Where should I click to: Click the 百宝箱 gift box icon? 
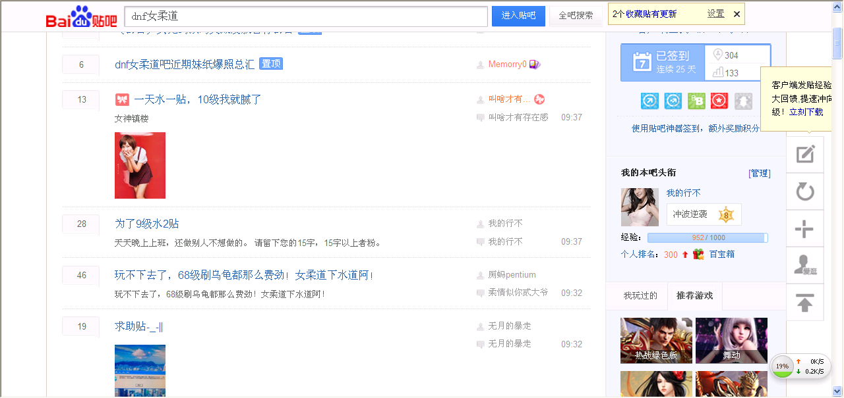coord(698,254)
